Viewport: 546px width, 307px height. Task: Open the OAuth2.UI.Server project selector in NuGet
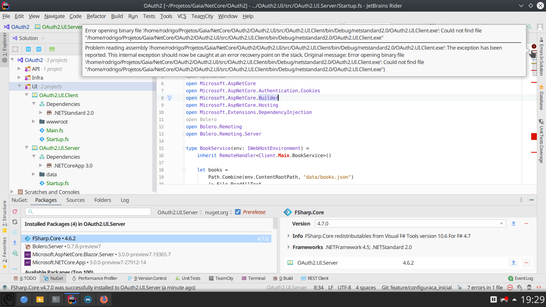(179, 212)
